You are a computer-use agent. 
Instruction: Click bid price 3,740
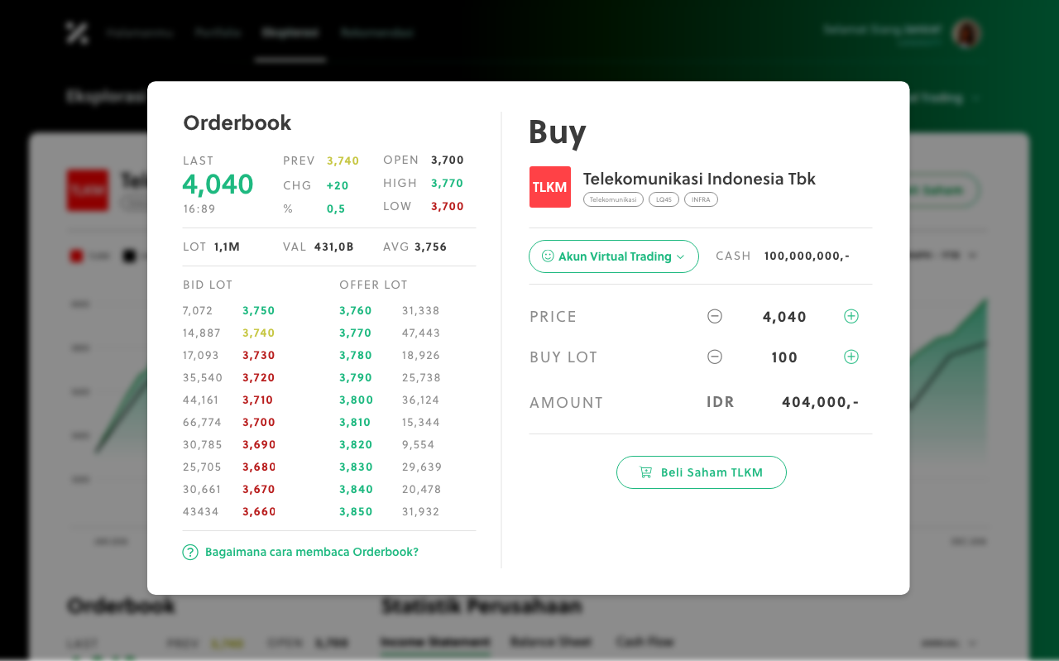[x=258, y=333]
